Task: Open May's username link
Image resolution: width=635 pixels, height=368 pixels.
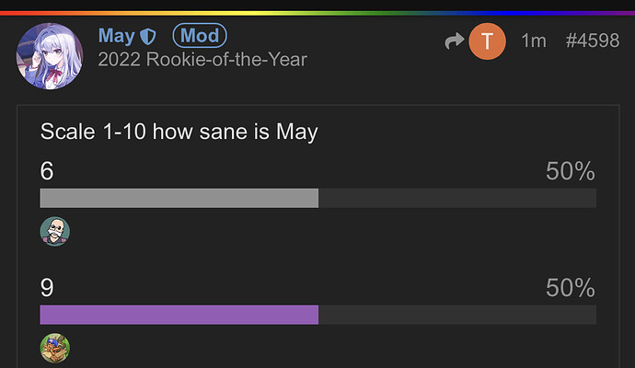Action: 117,36
